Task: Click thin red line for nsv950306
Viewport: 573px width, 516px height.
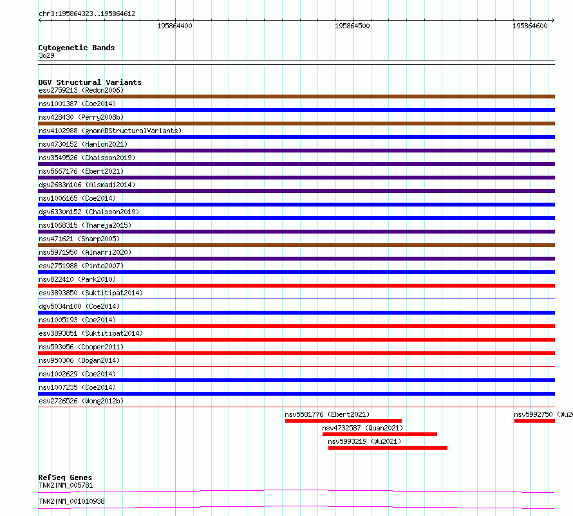Action: (x=296, y=367)
